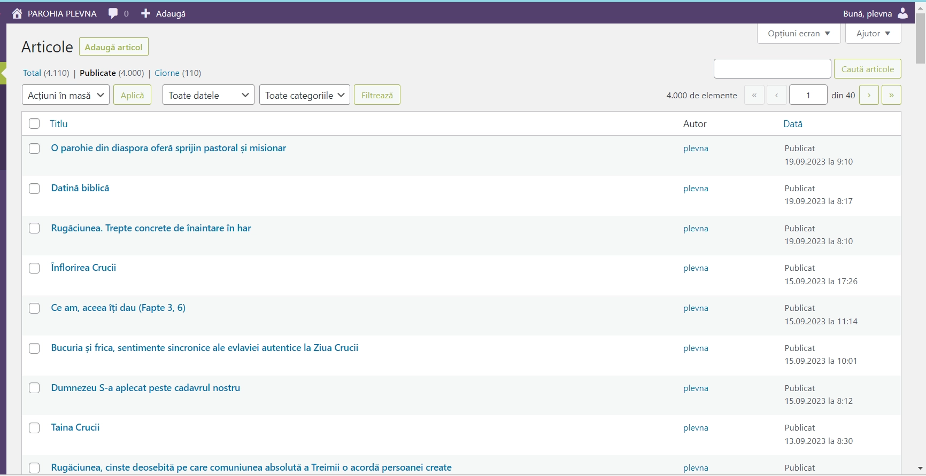Check the 'O parohie din diaspora' row
This screenshot has width=926, height=476.
click(34, 149)
